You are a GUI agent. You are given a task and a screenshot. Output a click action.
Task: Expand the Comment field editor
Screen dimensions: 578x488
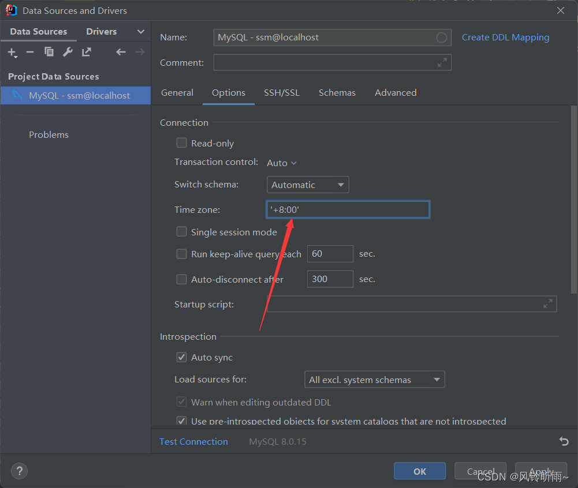tap(442, 62)
